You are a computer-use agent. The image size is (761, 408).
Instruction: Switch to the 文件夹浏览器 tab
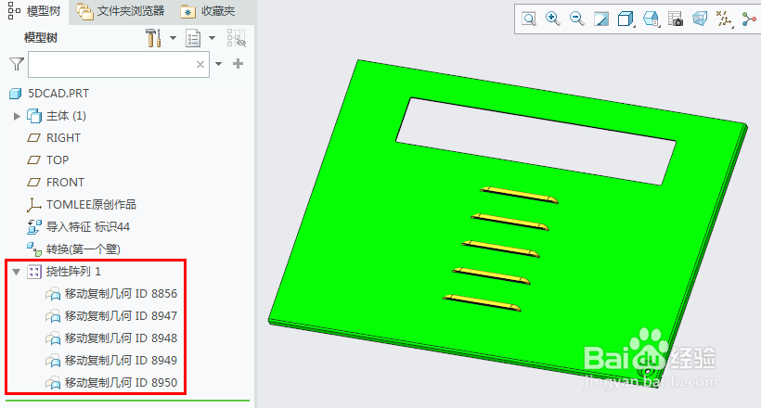[121, 11]
